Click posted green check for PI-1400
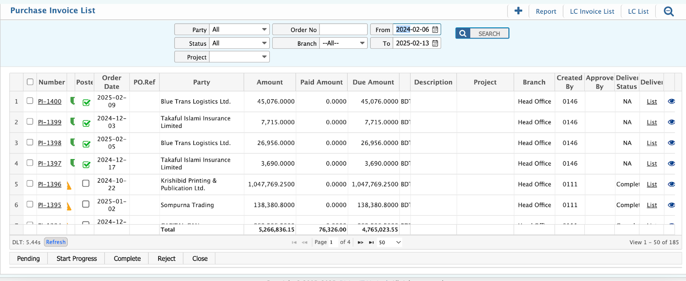 pyautogui.click(x=86, y=102)
